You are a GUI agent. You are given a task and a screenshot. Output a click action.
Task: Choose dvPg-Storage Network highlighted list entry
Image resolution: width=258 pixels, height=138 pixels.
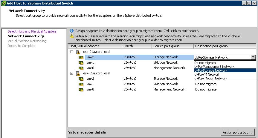(225, 70)
